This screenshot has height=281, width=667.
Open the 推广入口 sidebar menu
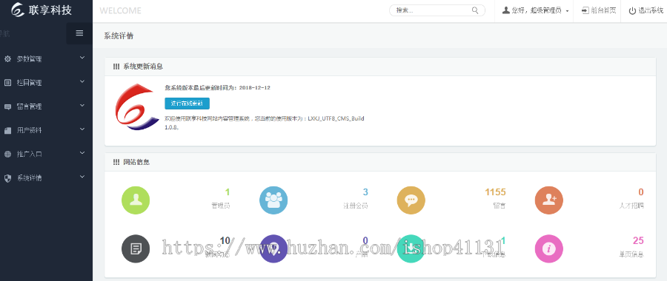tap(46, 154)
